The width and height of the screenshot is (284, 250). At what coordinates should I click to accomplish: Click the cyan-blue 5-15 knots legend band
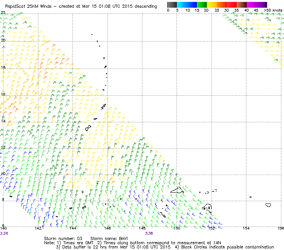coord(187,5)
